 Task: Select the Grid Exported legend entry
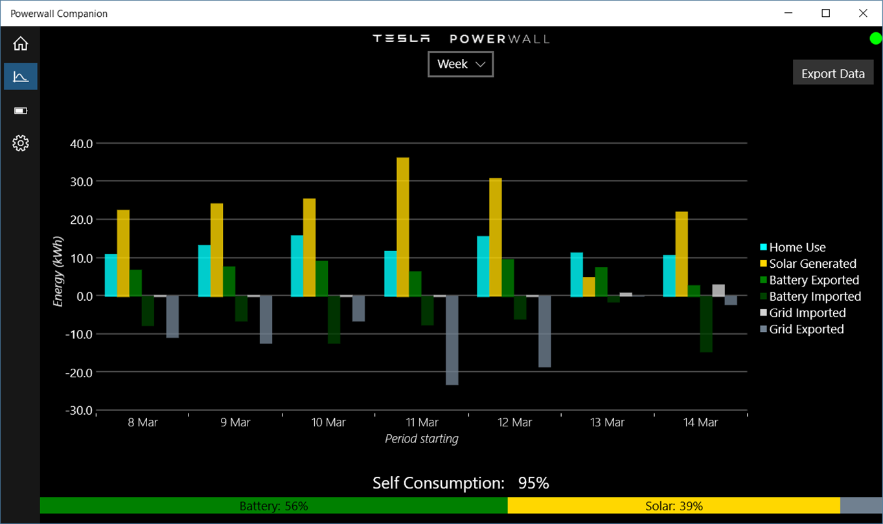[x=802, y=329]
